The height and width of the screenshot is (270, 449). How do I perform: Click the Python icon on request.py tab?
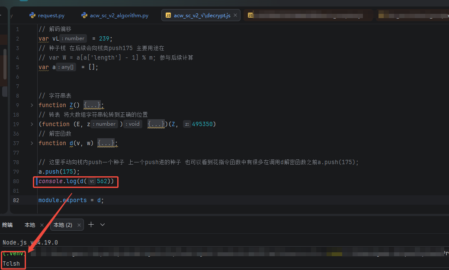[32, 15]
